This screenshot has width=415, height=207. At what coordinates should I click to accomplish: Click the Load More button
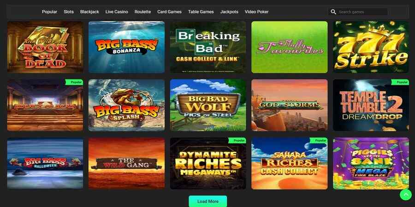click(208, 201)
